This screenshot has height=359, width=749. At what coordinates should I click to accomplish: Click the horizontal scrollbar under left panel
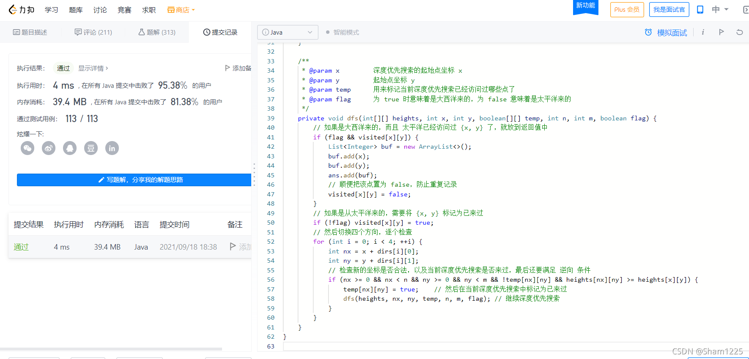(x=111, y=349)
